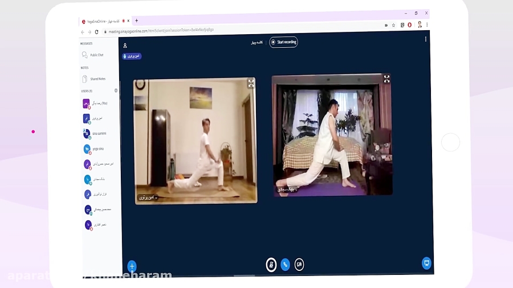
Task: Make the right webcam video fullscreen
Action: [386, 79]
